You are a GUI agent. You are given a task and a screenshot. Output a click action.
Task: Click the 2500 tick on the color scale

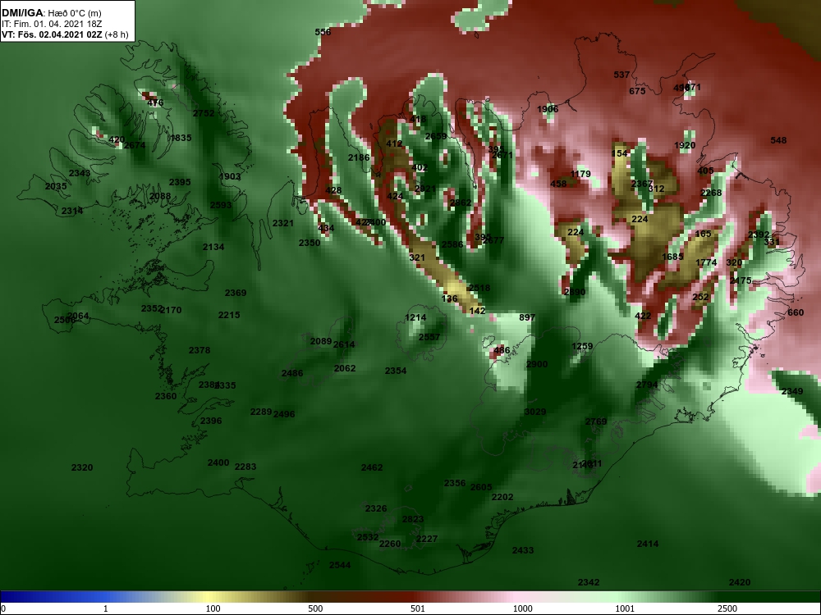pos(727,608)
